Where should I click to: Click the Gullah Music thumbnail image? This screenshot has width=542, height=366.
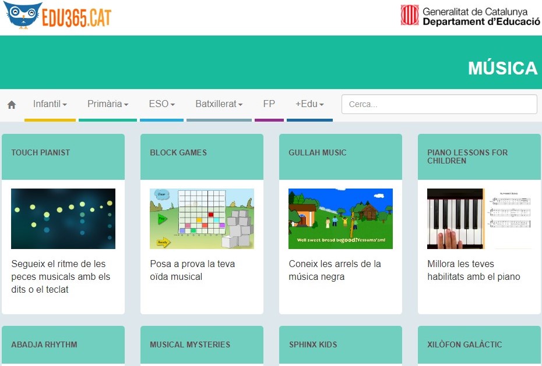[340, 219]
